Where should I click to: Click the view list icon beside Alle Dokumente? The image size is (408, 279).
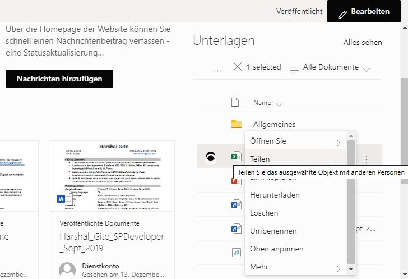(294, 70)
